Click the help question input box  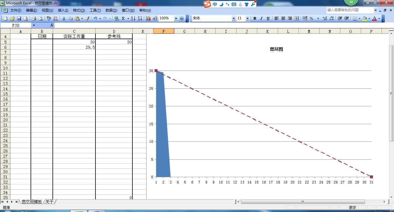(350, 10)
